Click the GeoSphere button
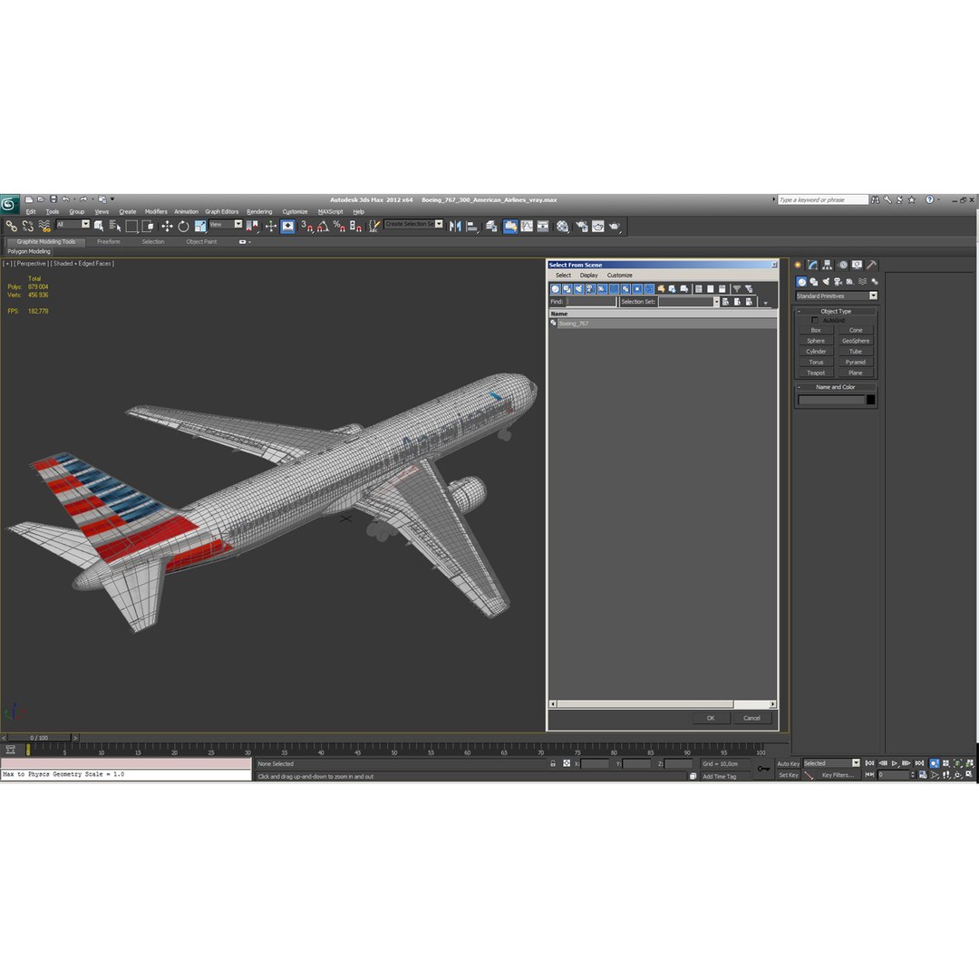This screenshot has height=979, width=979. pos(856,341)
